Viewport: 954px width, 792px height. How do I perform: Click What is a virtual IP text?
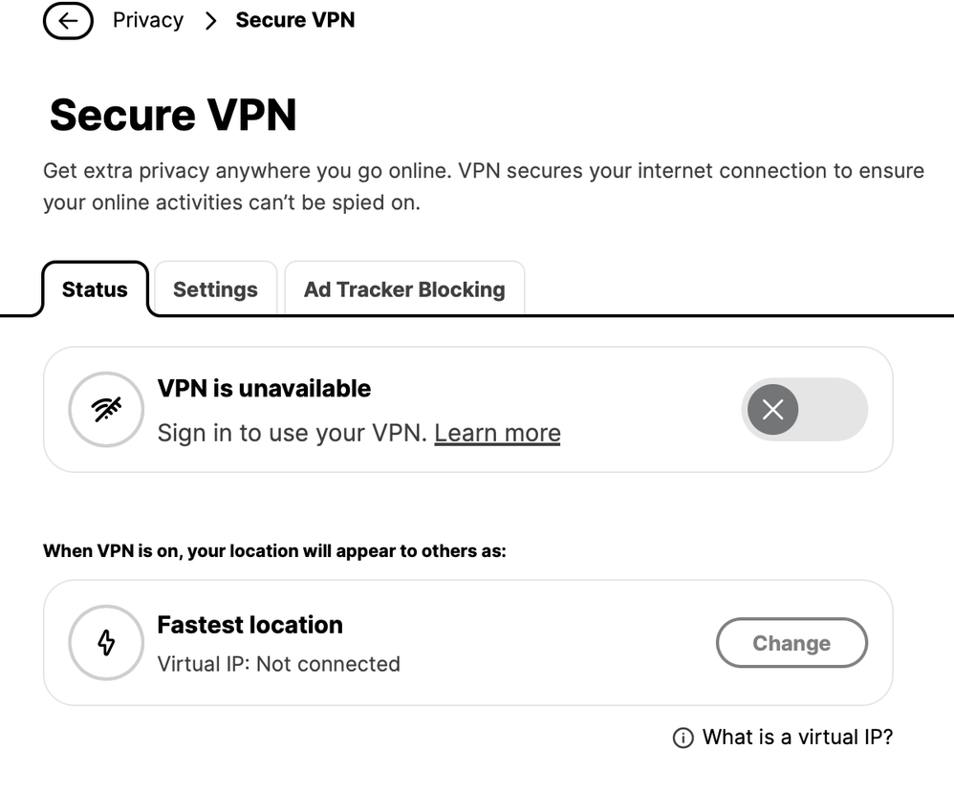(x=796, y=737)
